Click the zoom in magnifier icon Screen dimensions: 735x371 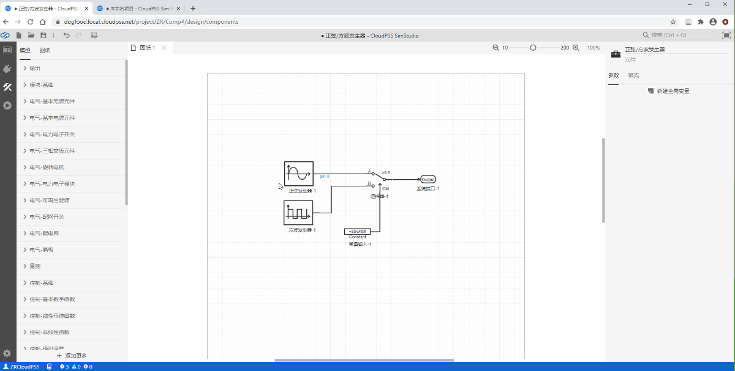pos(576,48)
